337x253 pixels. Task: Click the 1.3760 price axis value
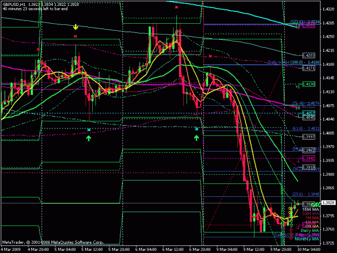pyautogui.click(x=329, y=229)
